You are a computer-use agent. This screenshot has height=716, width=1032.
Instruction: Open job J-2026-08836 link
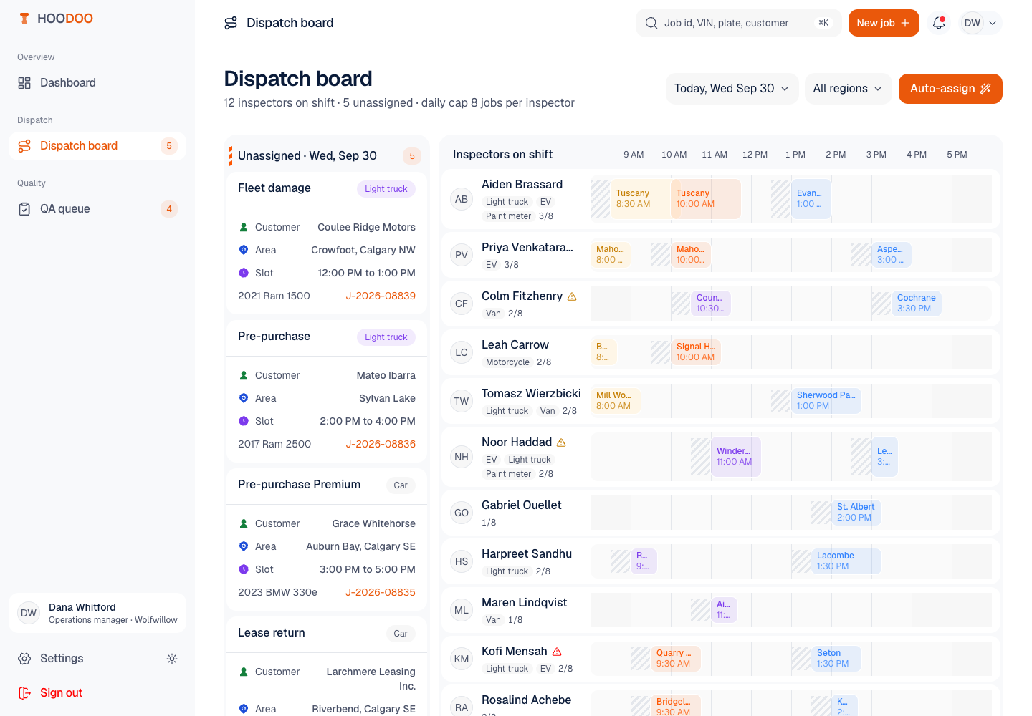click(x=381, y=444)
